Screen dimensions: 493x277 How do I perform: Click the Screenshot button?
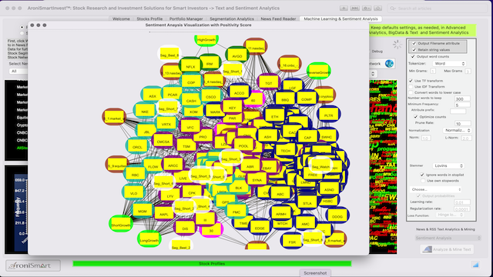[x=315, y=273]
